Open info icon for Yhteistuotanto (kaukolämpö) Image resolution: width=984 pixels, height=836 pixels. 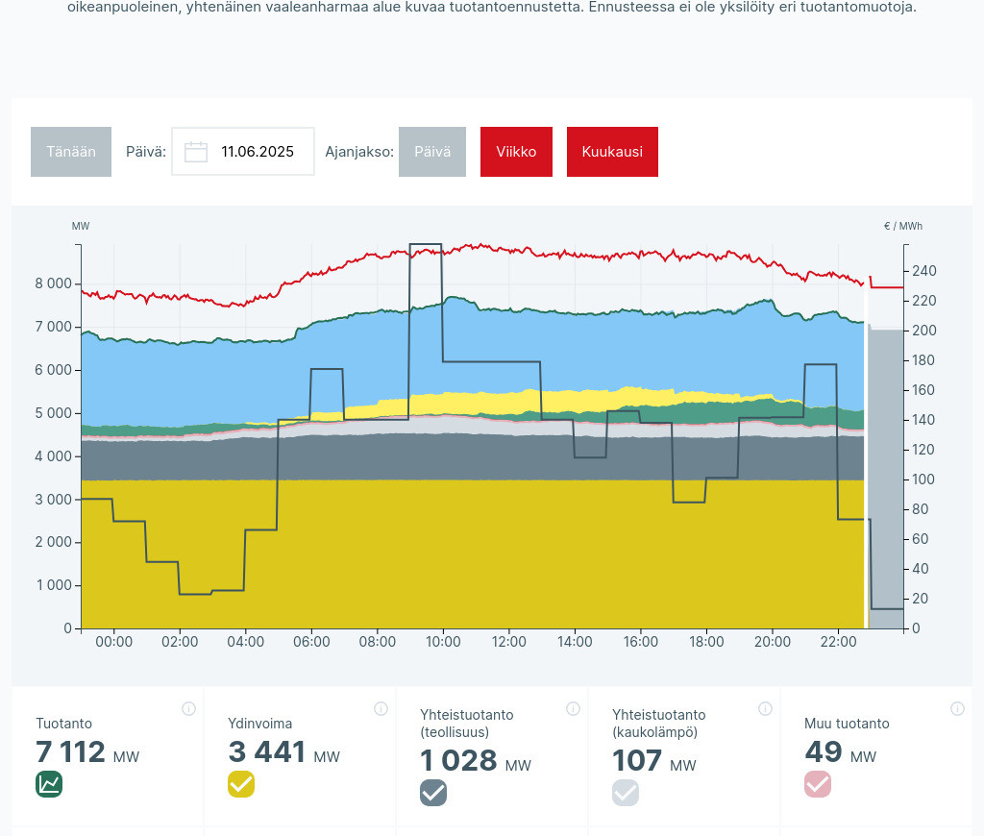(x=765, y=709)
